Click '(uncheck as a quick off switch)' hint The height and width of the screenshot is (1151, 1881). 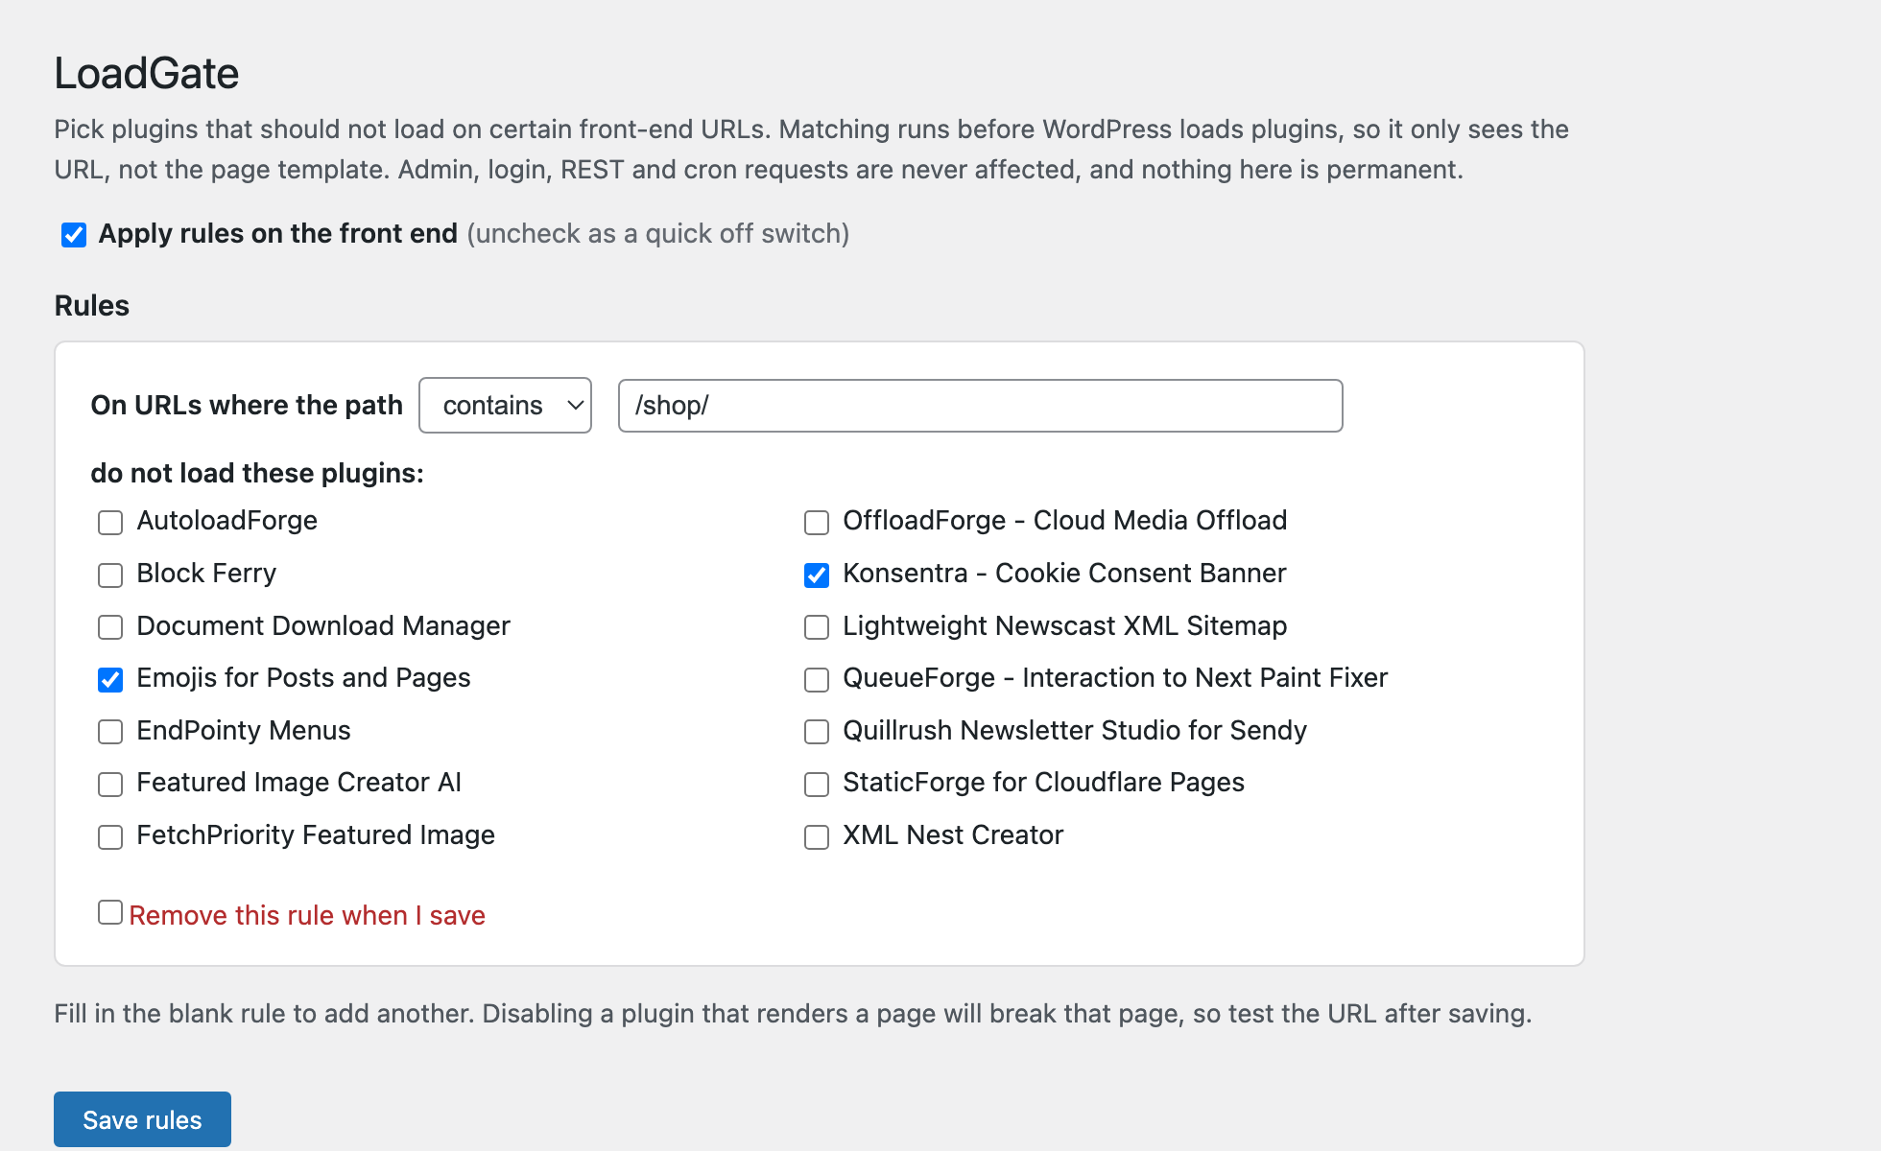(658, 234)
